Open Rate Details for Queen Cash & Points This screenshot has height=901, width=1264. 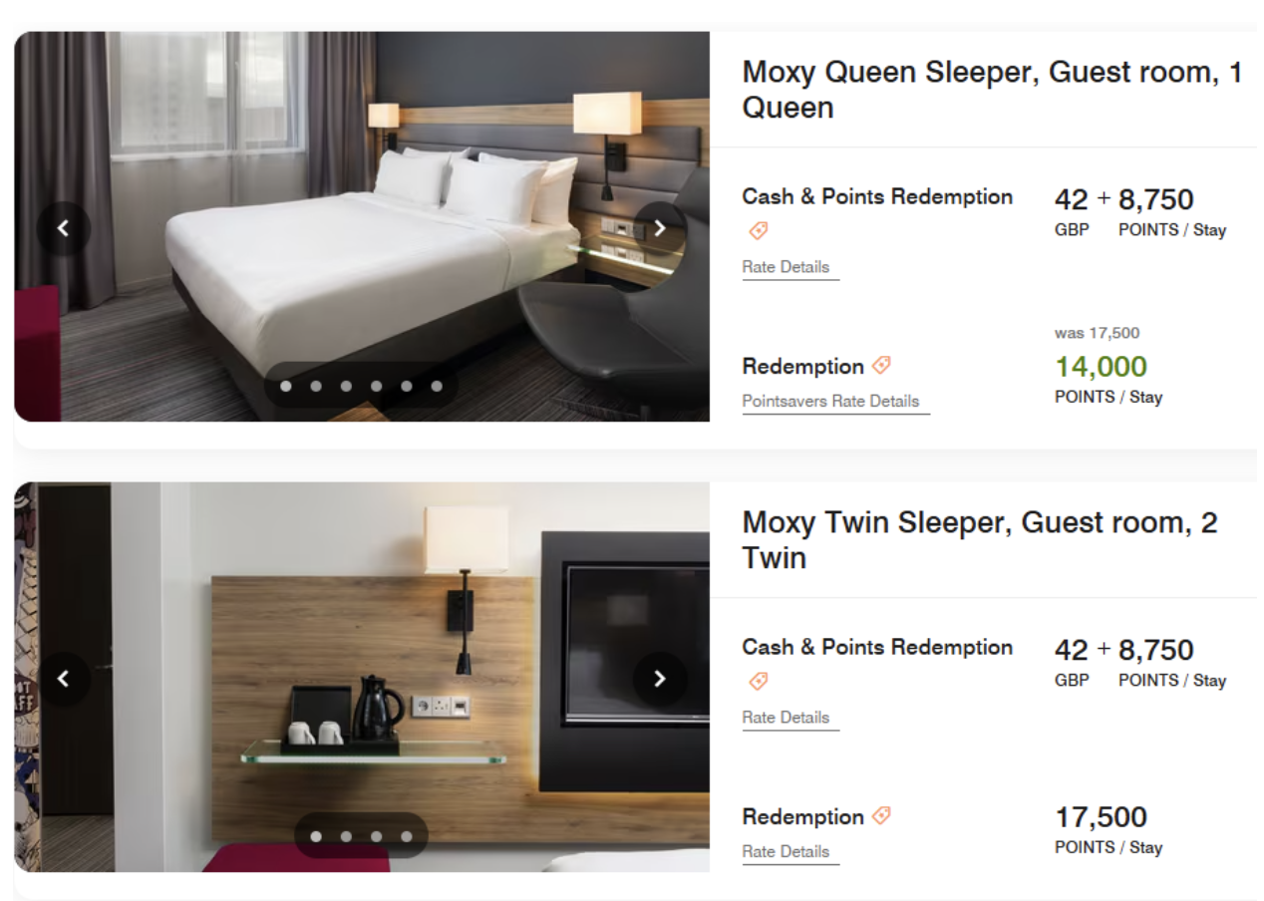(x=786, y=267)
